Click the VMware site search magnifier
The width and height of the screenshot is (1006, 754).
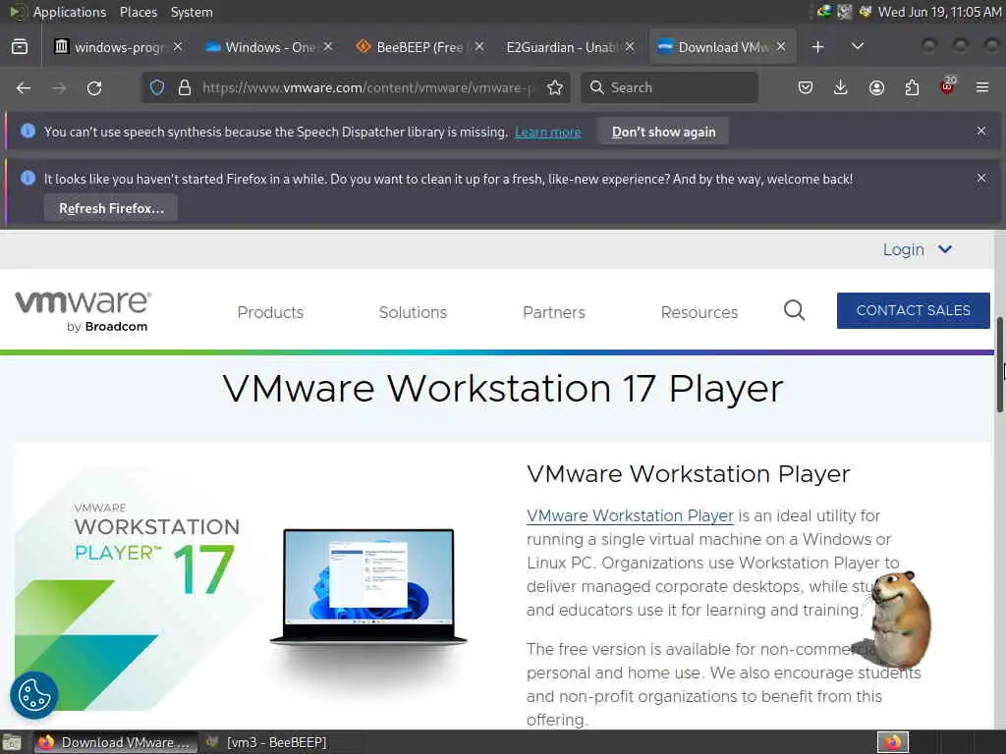(794, 310)
